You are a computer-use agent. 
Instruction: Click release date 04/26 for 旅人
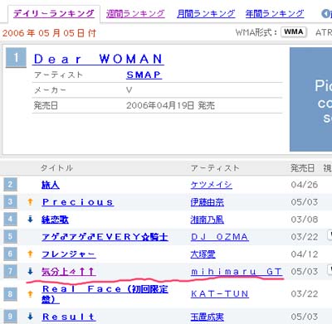point(305,185)
